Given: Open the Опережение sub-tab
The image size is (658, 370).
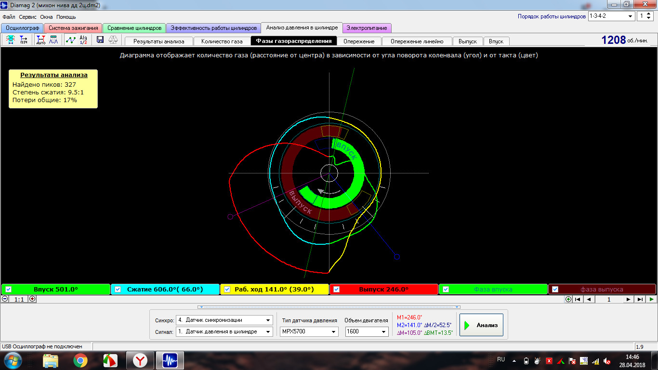Looking at the screenshot, I should (359, 41).
